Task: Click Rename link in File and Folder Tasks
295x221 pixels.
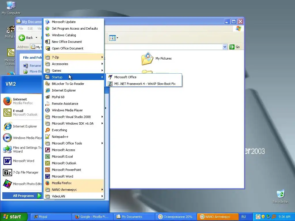Action: click(x=35, y=66)
